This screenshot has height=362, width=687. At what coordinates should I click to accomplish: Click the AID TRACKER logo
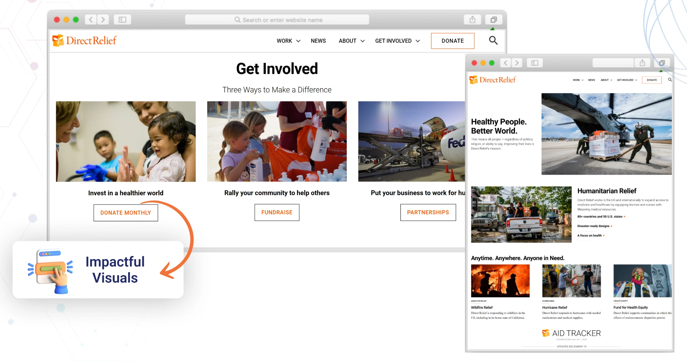(571, 333)
